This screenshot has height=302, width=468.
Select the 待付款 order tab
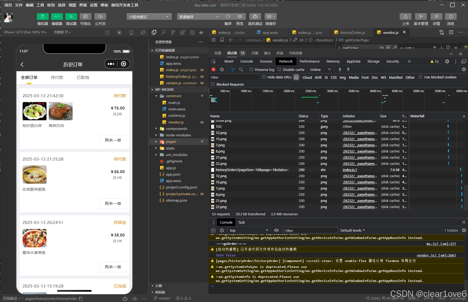[57, 77]
